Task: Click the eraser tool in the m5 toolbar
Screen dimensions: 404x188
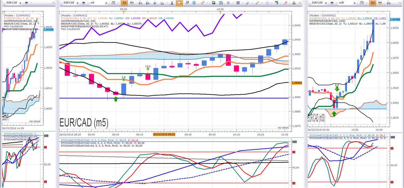Action: 286,3
